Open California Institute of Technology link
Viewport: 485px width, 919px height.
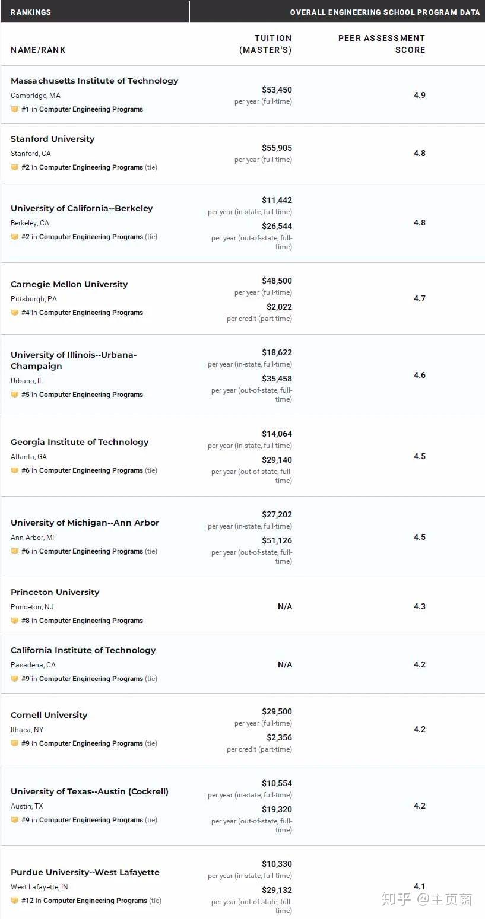pyautogui.click(x=83, y=650)
